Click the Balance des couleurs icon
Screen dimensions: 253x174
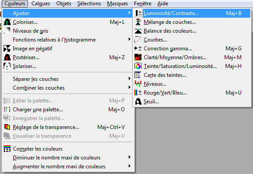click(x=138, y=31)
